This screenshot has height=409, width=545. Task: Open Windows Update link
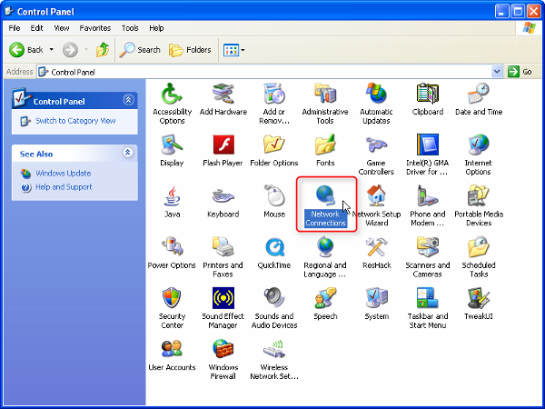tap(64, 174)
